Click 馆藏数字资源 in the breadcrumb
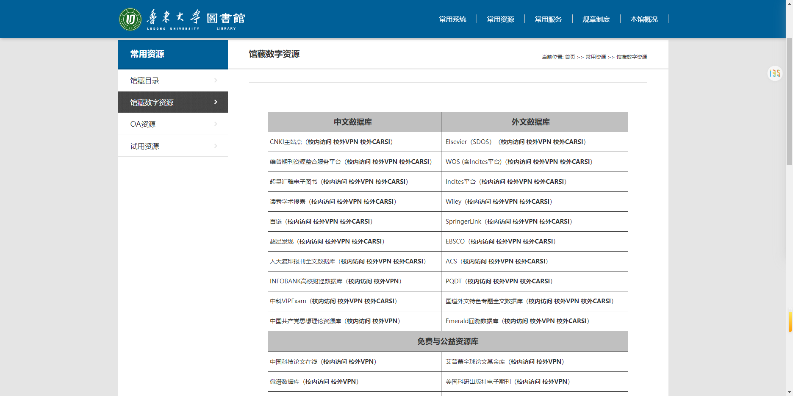 click(x=632, y=57)
